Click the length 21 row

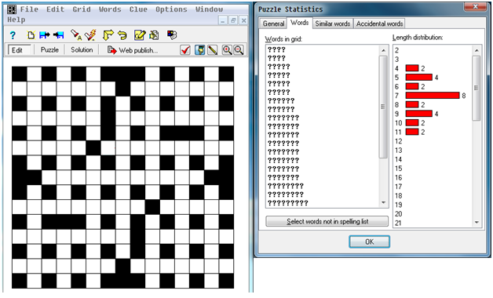pos(398,223)
